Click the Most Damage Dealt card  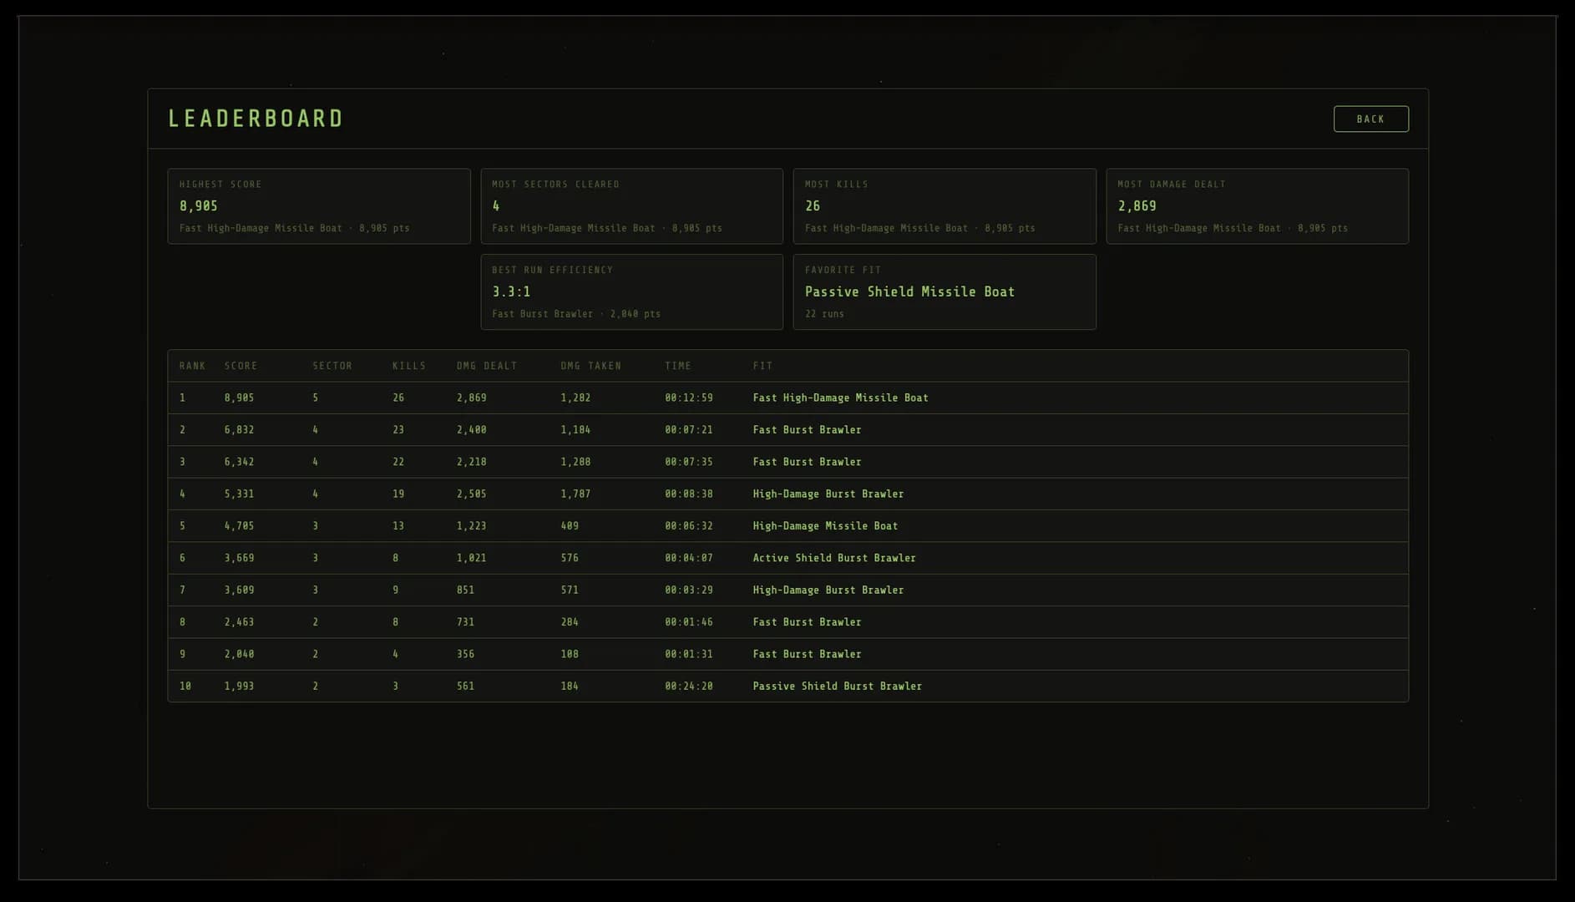[1257, 206]
